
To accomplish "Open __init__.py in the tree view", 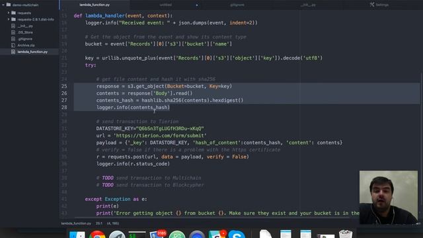I will click(x=25, y=26).
